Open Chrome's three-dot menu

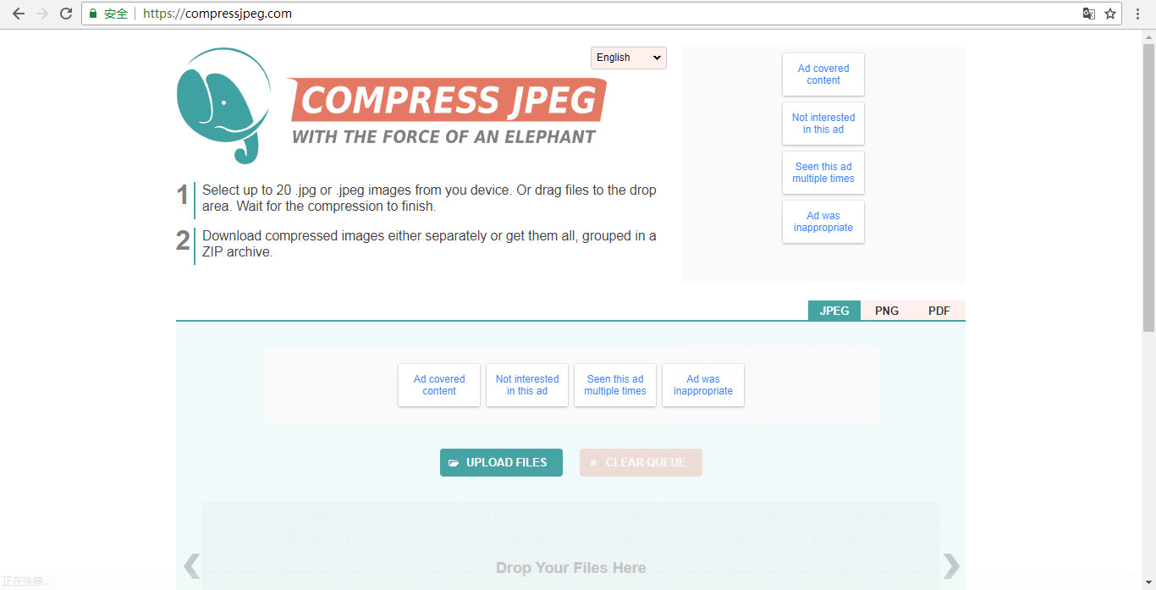point(1140,14)
